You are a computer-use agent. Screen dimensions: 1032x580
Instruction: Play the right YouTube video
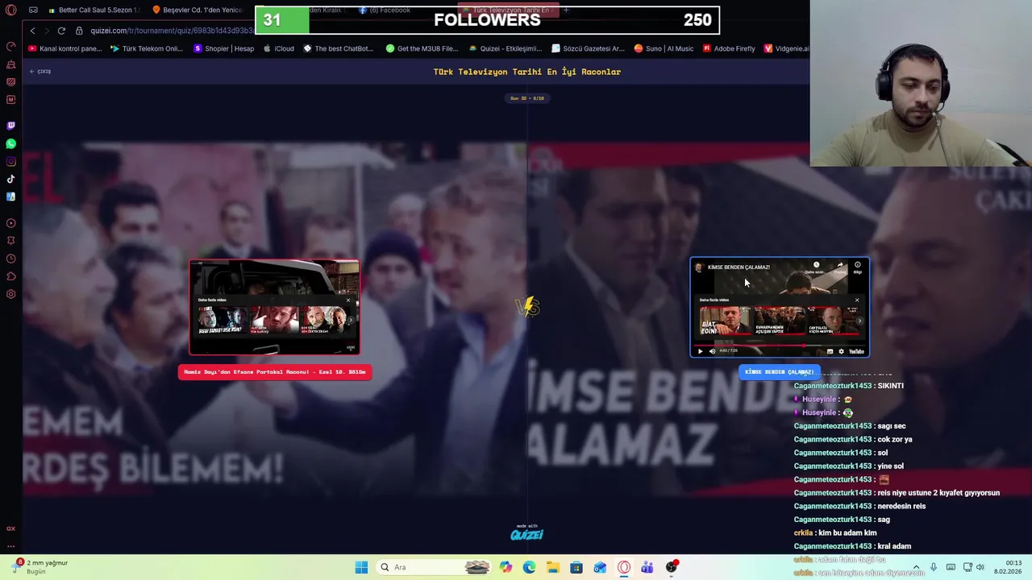pyautogui.click(x=700, y=351)
